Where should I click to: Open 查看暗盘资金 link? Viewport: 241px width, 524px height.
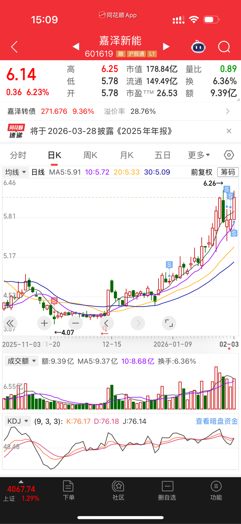coord(217,421)
